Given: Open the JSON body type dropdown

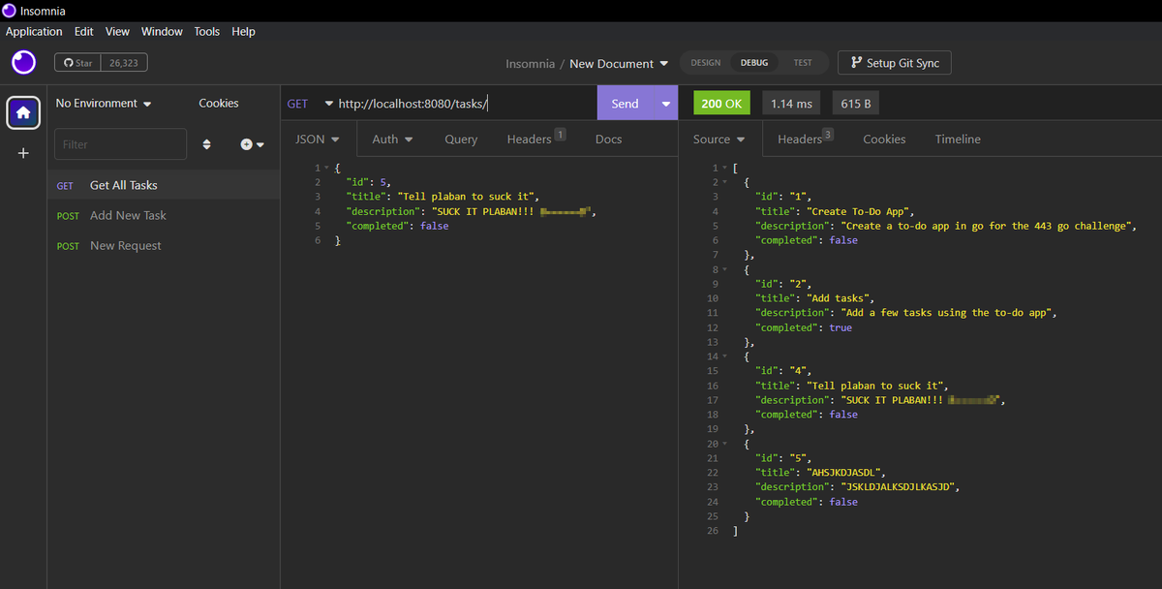Looking at the screenshot, I should point(318,139).
